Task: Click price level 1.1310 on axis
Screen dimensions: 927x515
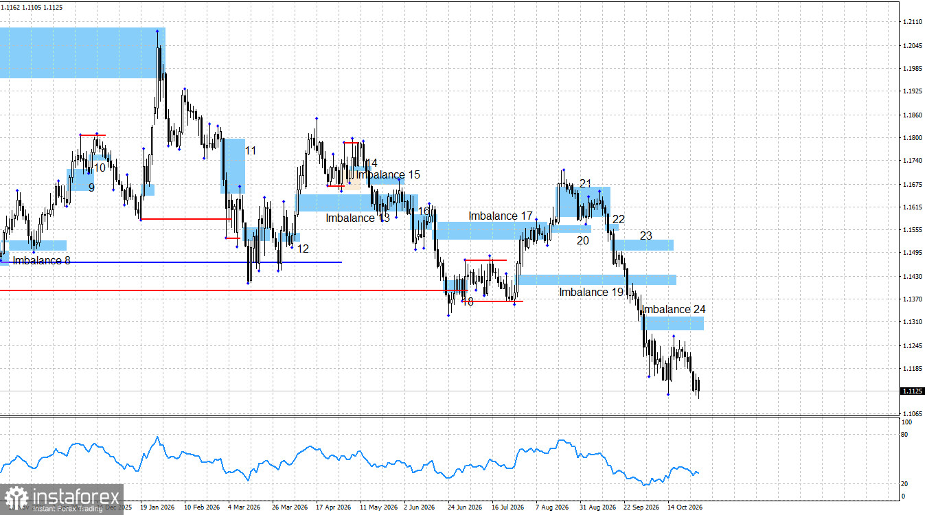Action: (912, 322)
